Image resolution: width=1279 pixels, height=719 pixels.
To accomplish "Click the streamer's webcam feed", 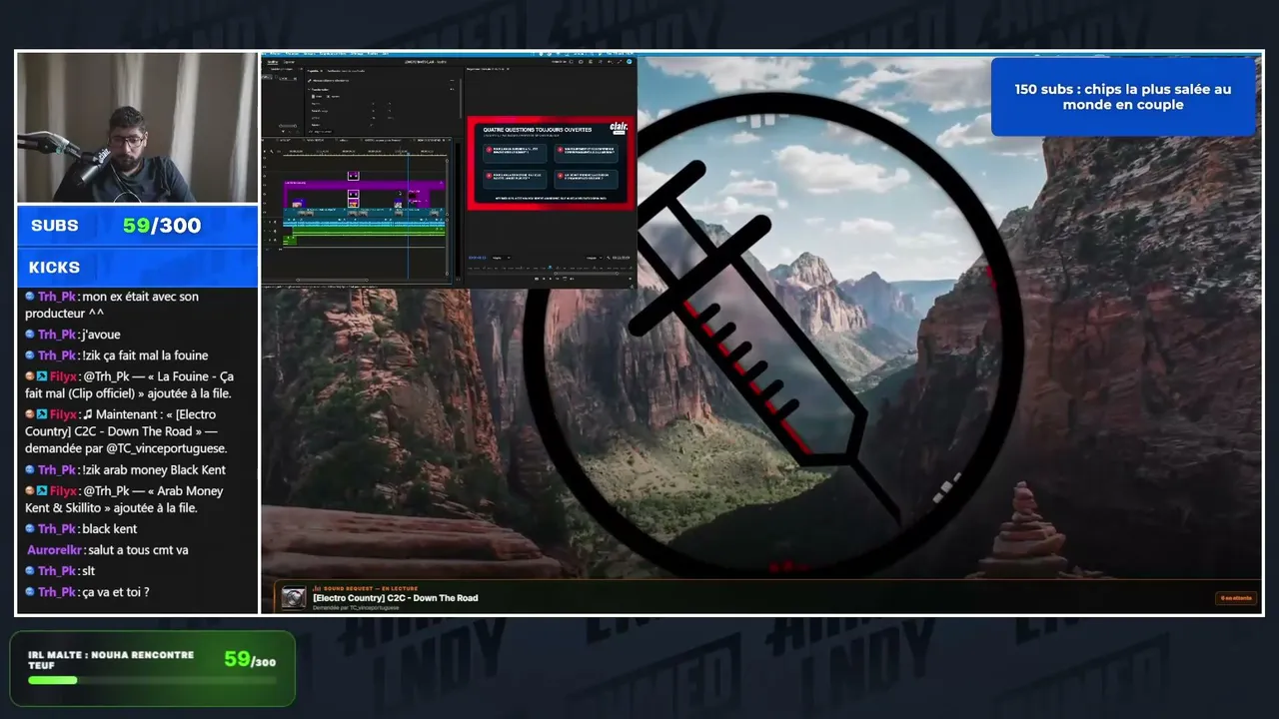I will [137, 128].
